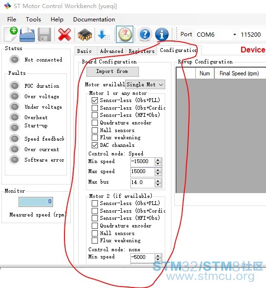This screenshot has height=288, width=266.
Task: Select the Configuration tab
Action: pos(179,50)
